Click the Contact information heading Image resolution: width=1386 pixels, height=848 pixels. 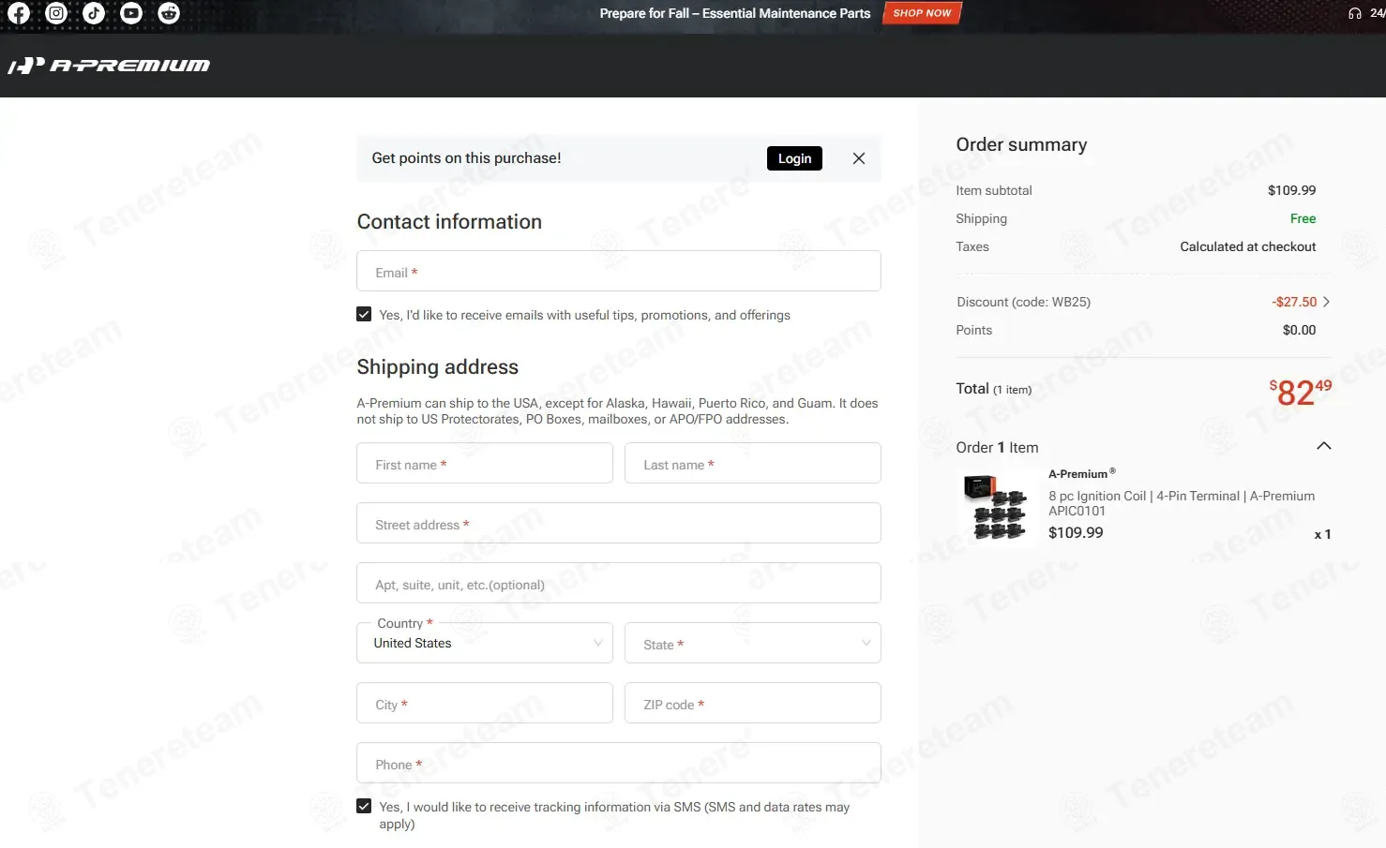click(x=449, y=221)
